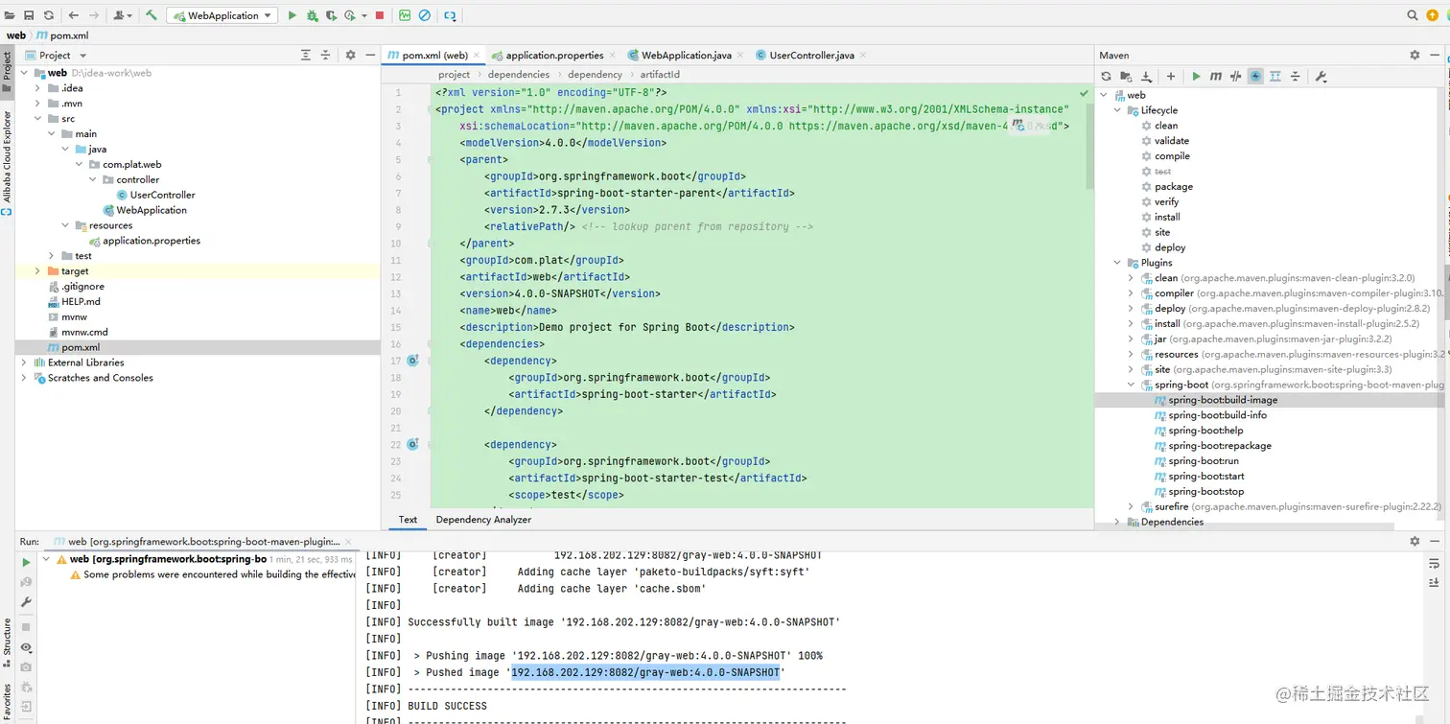Select pom.xml in project tree
The image size is (1450, 724).
(81, 347)
